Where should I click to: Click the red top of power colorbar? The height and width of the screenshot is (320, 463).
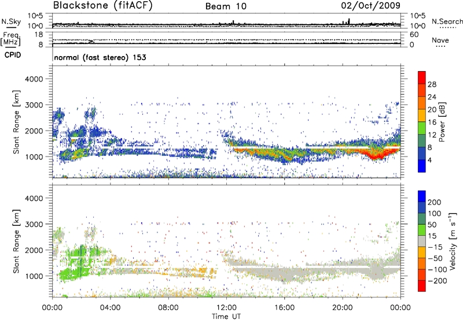pyautogui.click(x=422, y=77)
